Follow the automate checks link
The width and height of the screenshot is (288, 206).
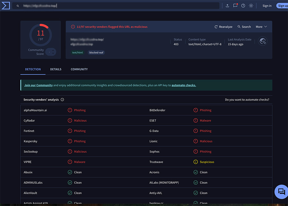[x=184, y=85]
